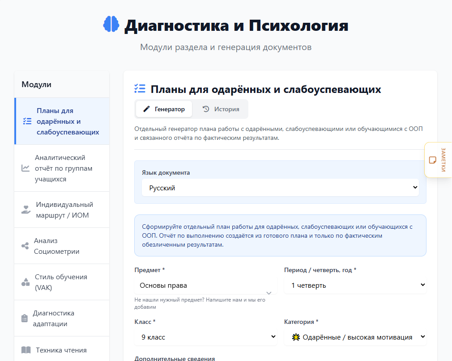Image resolution: width=452 pixels, height=361 pixels.
Task: Open the Стиль обучения (VAK) module
Action: tap(62, 282)
